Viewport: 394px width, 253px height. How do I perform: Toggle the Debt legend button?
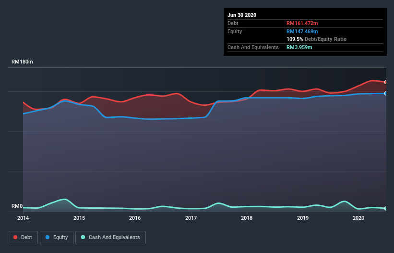[23, 238]
